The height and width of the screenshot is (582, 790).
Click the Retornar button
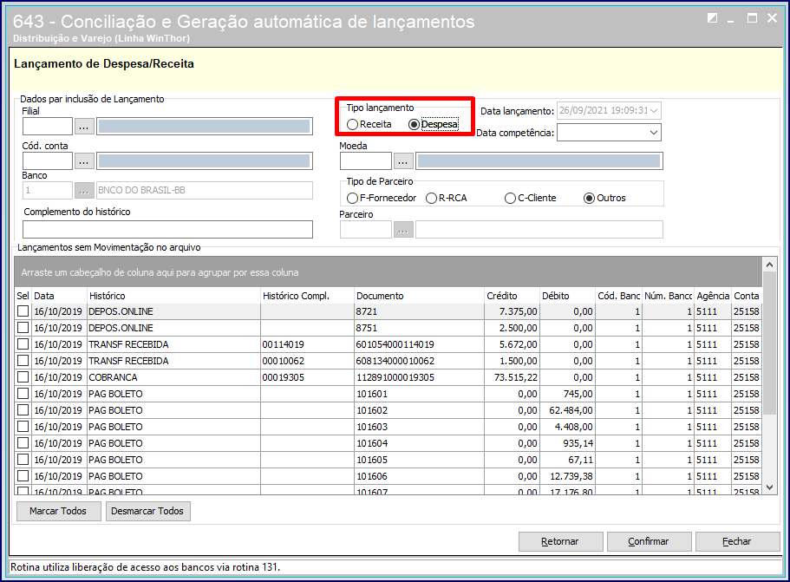tap(561, 542)
